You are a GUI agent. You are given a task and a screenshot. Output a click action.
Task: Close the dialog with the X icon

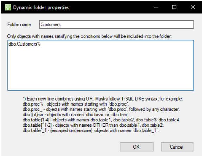[193, 7]
